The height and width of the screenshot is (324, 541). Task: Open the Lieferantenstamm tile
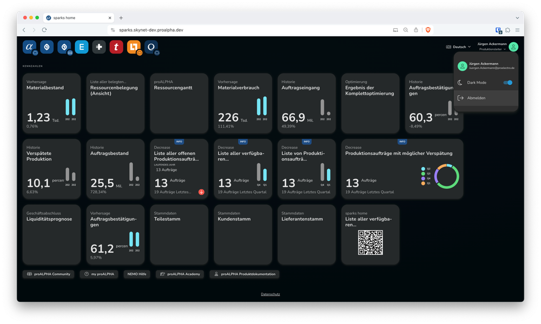click(x=307, y=235)
